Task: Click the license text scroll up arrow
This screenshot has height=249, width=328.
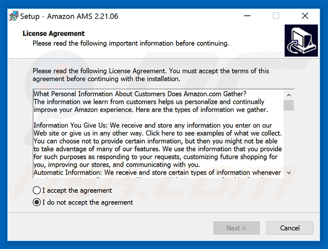Action: click(x=289, y=95)
